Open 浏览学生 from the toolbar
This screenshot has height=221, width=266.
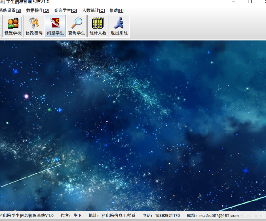[x=55, y=26]
